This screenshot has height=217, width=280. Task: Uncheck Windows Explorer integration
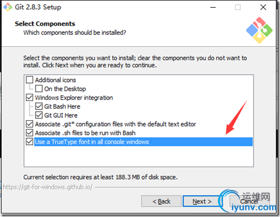click(x=30, y=97)
